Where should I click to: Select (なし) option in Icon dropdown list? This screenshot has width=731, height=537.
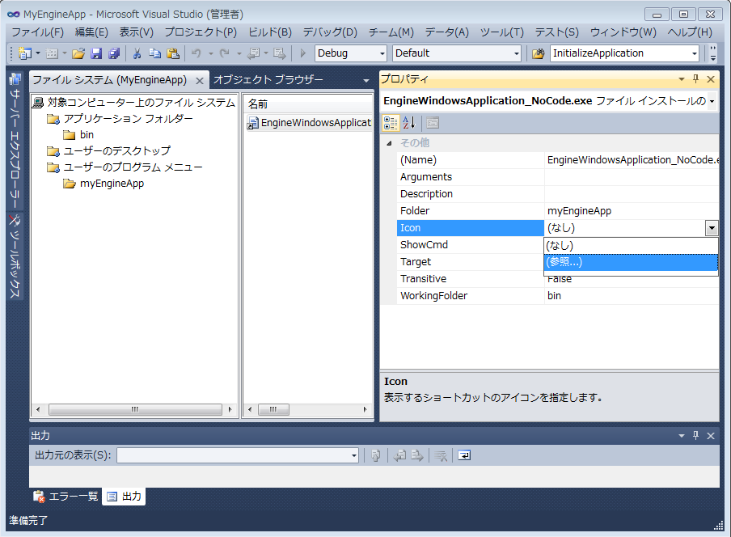click(x=631, y=246)
